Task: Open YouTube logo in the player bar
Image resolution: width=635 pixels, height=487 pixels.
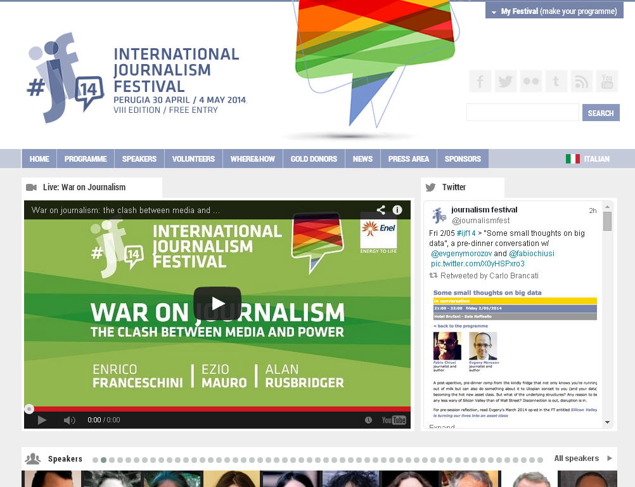Action: 394,420
